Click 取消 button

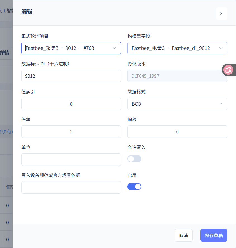pos(183,235)
